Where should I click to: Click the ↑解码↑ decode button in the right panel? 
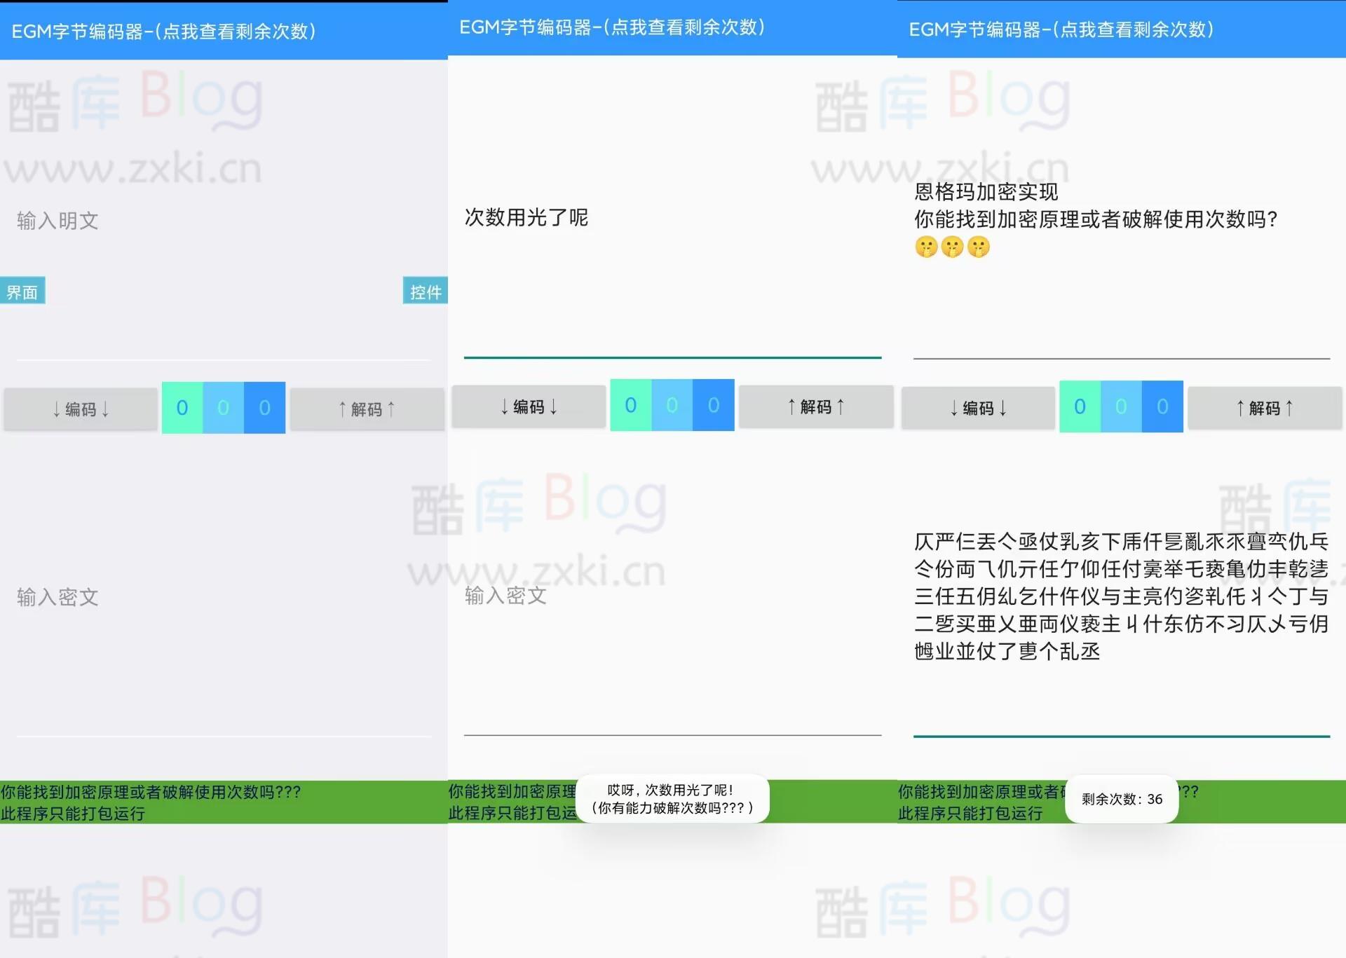pos(1264,408)
